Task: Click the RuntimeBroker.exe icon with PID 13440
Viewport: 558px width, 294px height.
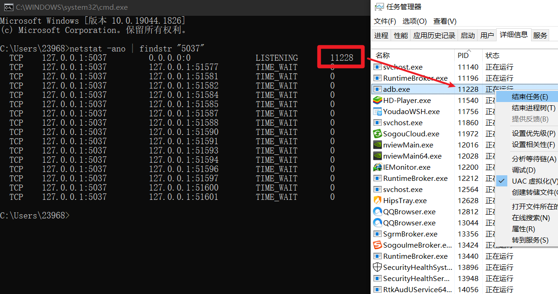Action: [378, 256]
